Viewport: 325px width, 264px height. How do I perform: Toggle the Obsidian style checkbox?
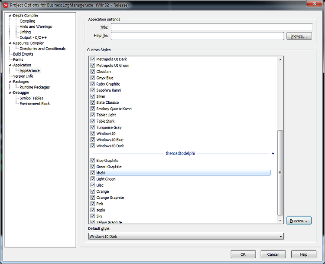click(x=93, y=72)
